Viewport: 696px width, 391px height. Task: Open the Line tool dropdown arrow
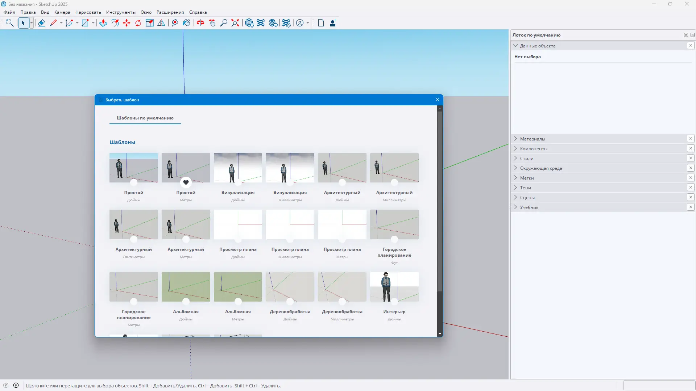pos(61,23)
